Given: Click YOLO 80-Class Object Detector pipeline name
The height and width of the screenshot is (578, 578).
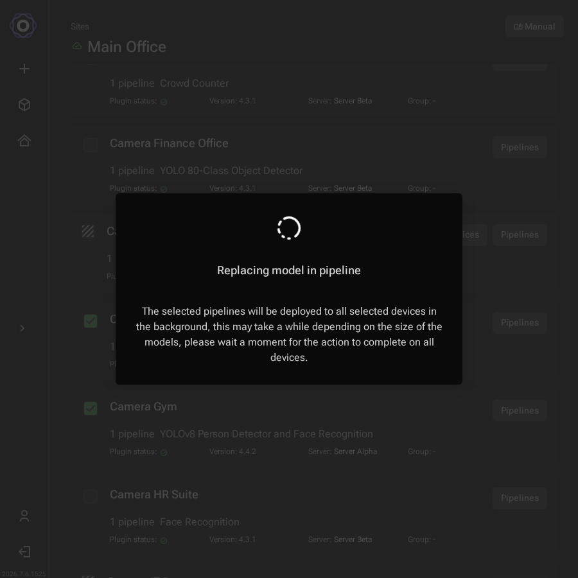Looking at the screenshot, I should (231, 171).
